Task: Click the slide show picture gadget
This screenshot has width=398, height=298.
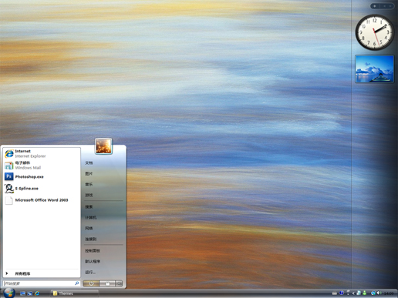Action: [x=375, y=69]
